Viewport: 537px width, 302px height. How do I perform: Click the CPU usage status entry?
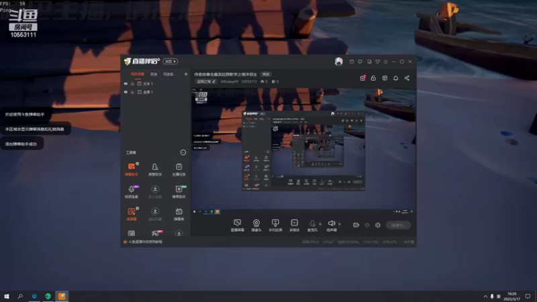coord(371,242)
